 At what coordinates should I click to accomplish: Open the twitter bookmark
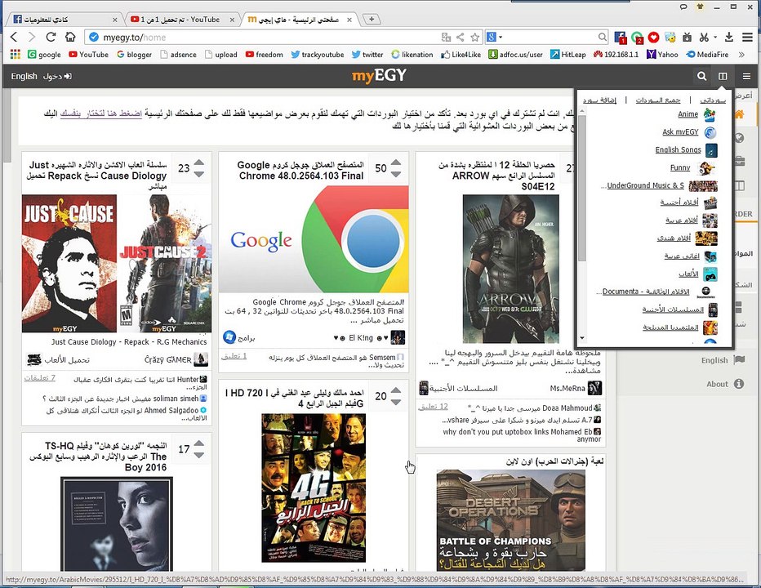367,55
